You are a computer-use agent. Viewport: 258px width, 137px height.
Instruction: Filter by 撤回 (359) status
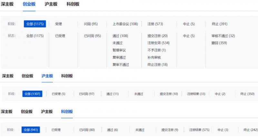pyautogui.click(x=219, y=43)
